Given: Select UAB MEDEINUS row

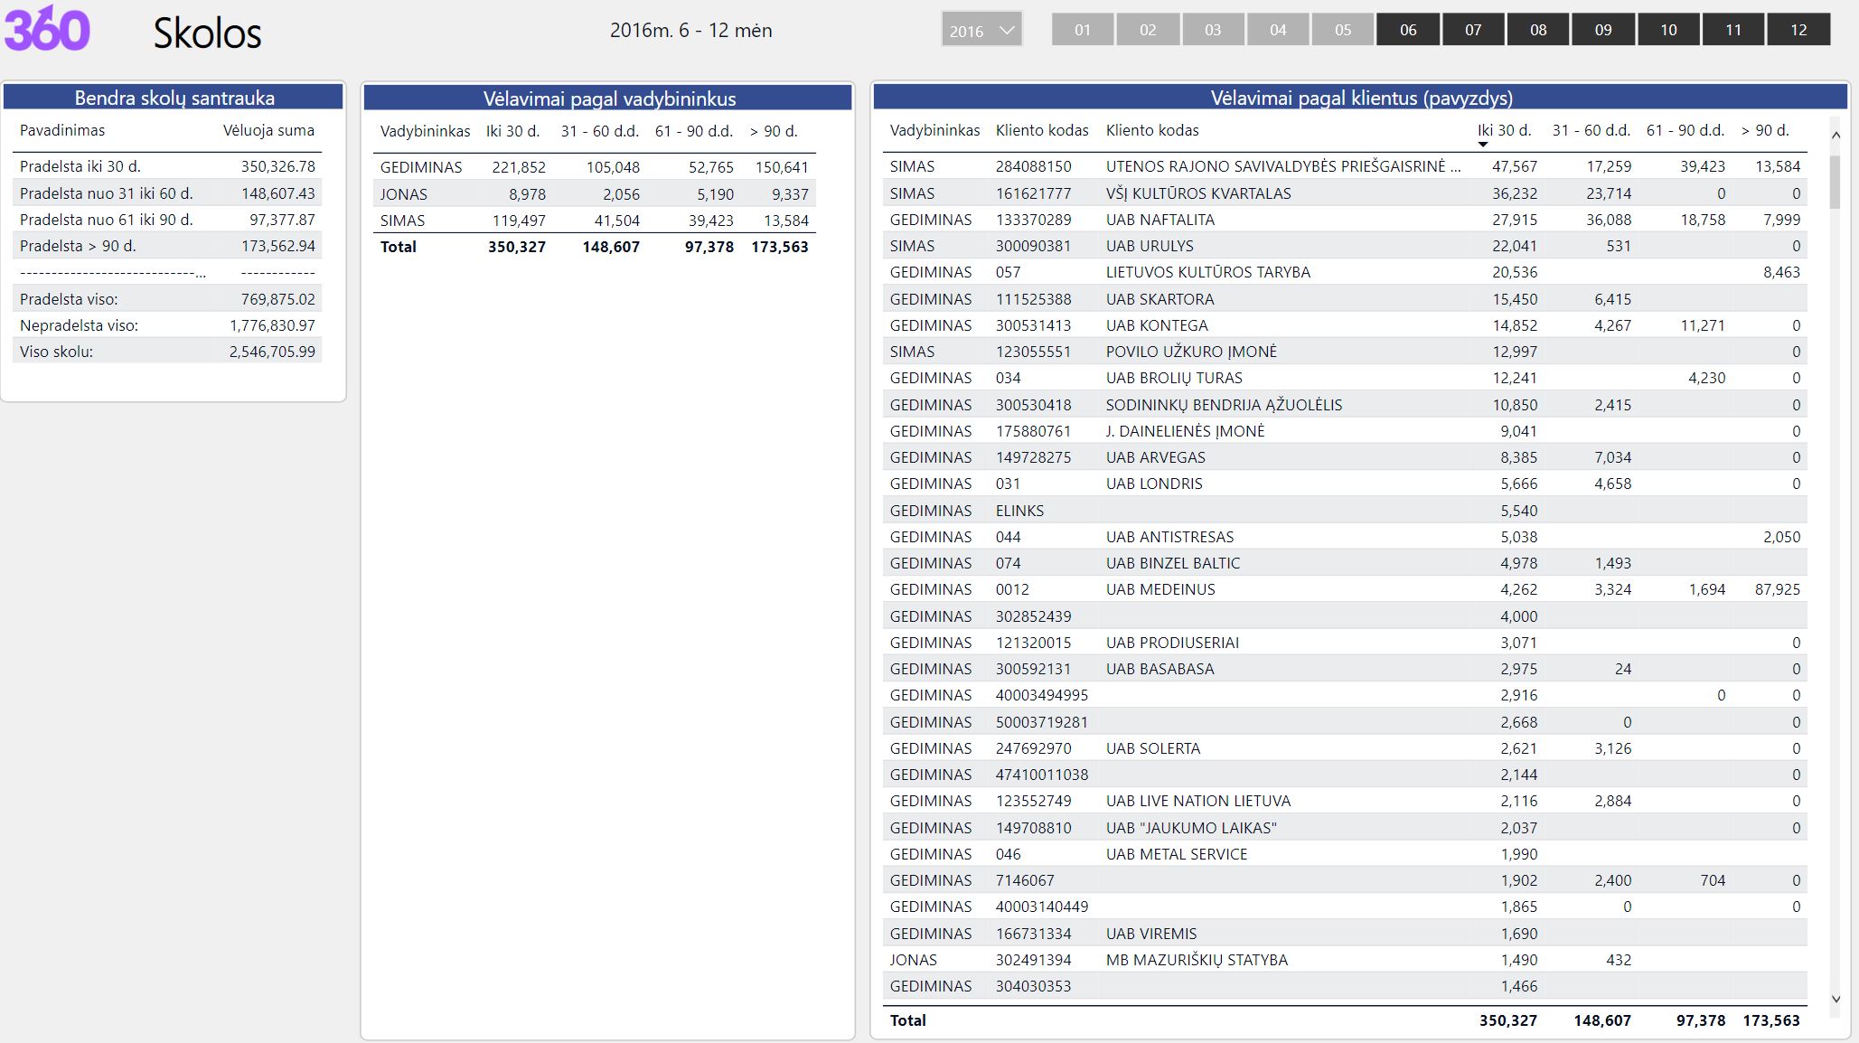Looking at the screenshot, I should pyautogui.click(x=1345, y=589).
